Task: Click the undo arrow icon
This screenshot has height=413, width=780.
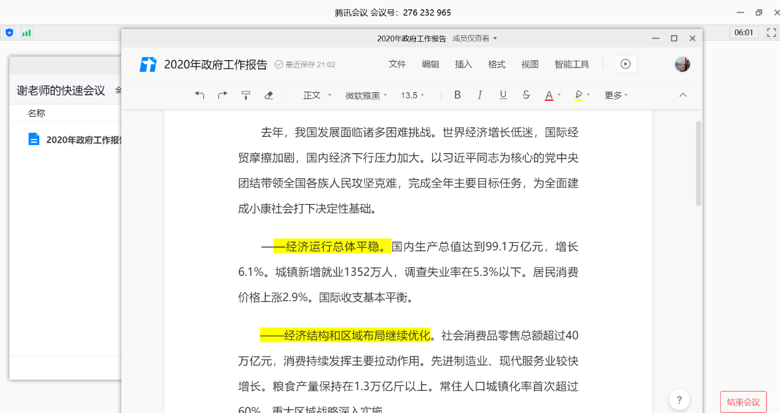Action: click(200, 95)
